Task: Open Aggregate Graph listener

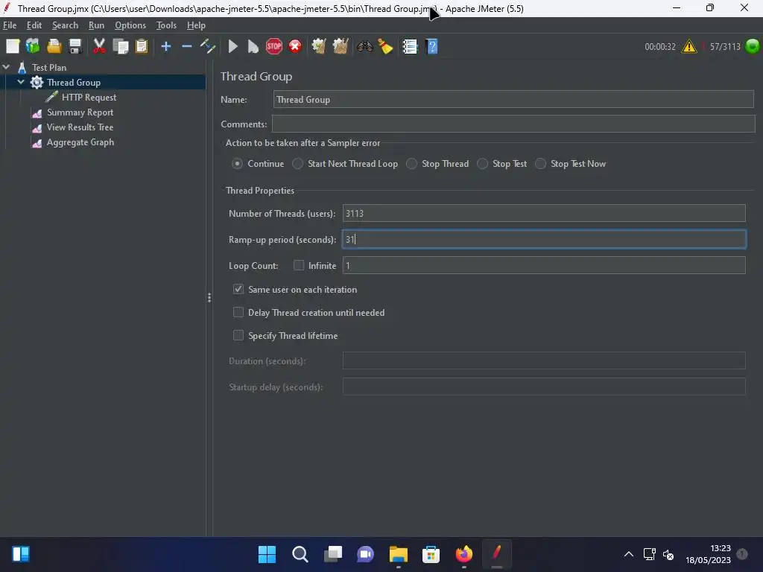Action: [80, 142]
